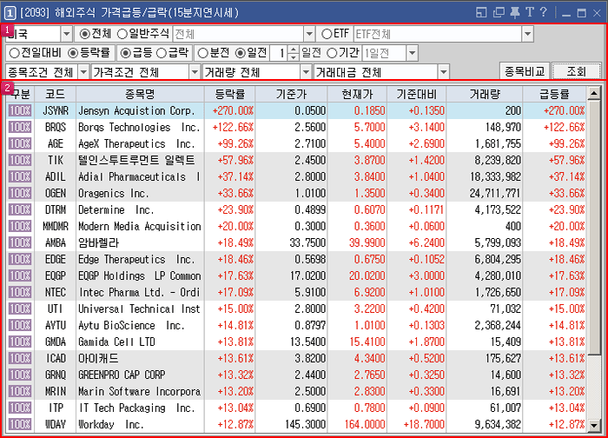
Task: Click the vertical scrollbar thumb
Action: [594, 228]
